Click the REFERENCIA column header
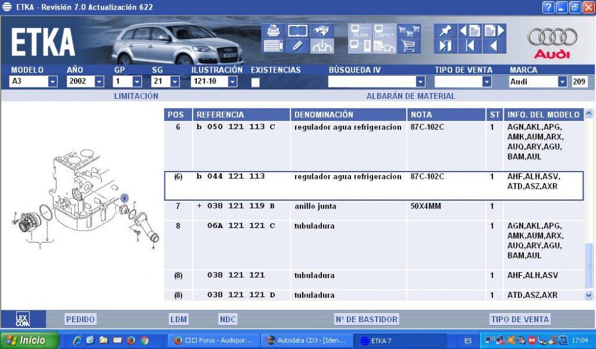596x349 pixels. 242,115
